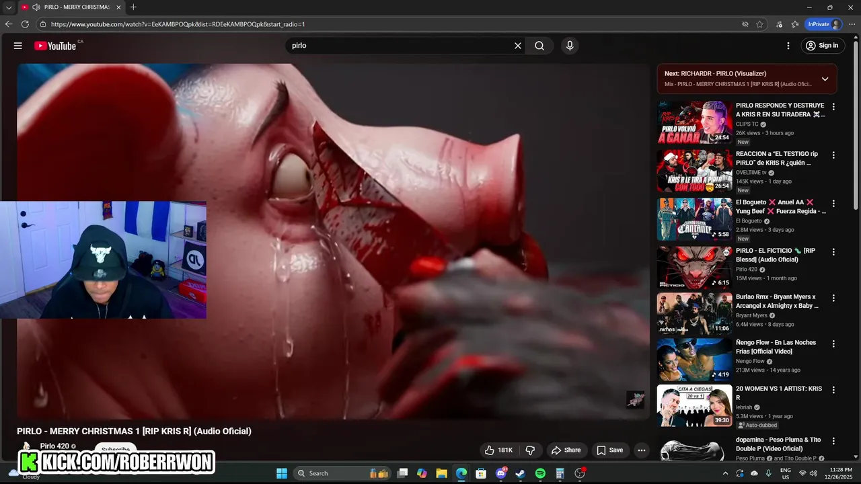Open more actions menu beside Save
Viewport: 861px width, 484px height.
coord(642,450)
